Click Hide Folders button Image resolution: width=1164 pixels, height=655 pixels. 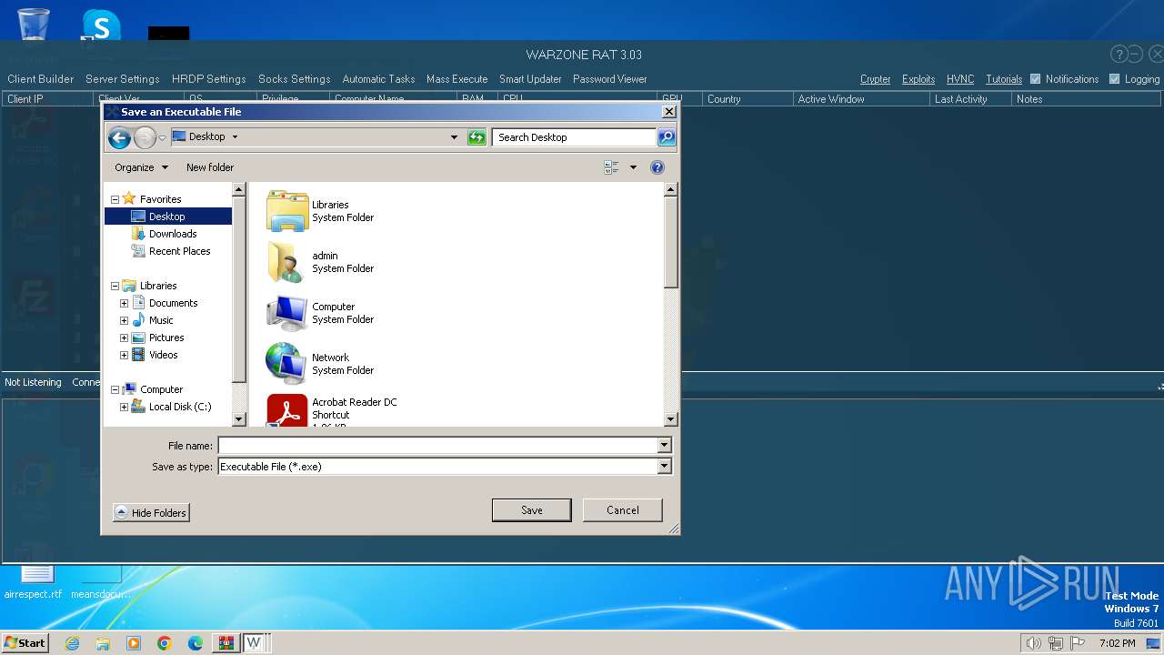[151, 513]
